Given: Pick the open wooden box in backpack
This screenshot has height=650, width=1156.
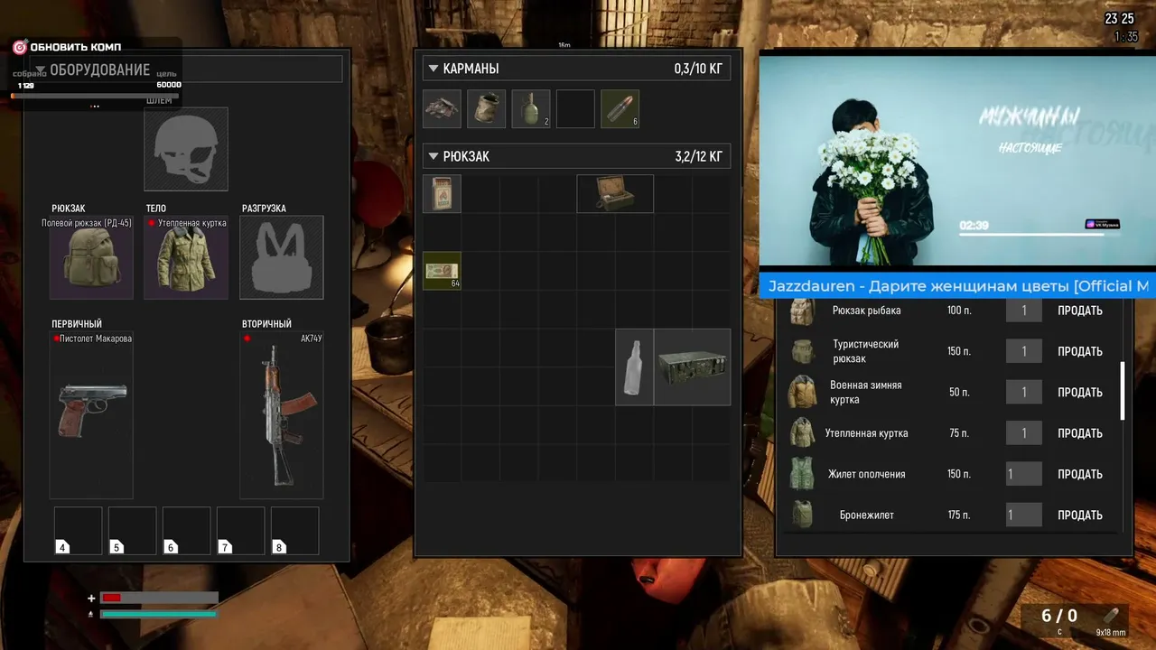Looking at the screenshot, I should pos(615,193).
